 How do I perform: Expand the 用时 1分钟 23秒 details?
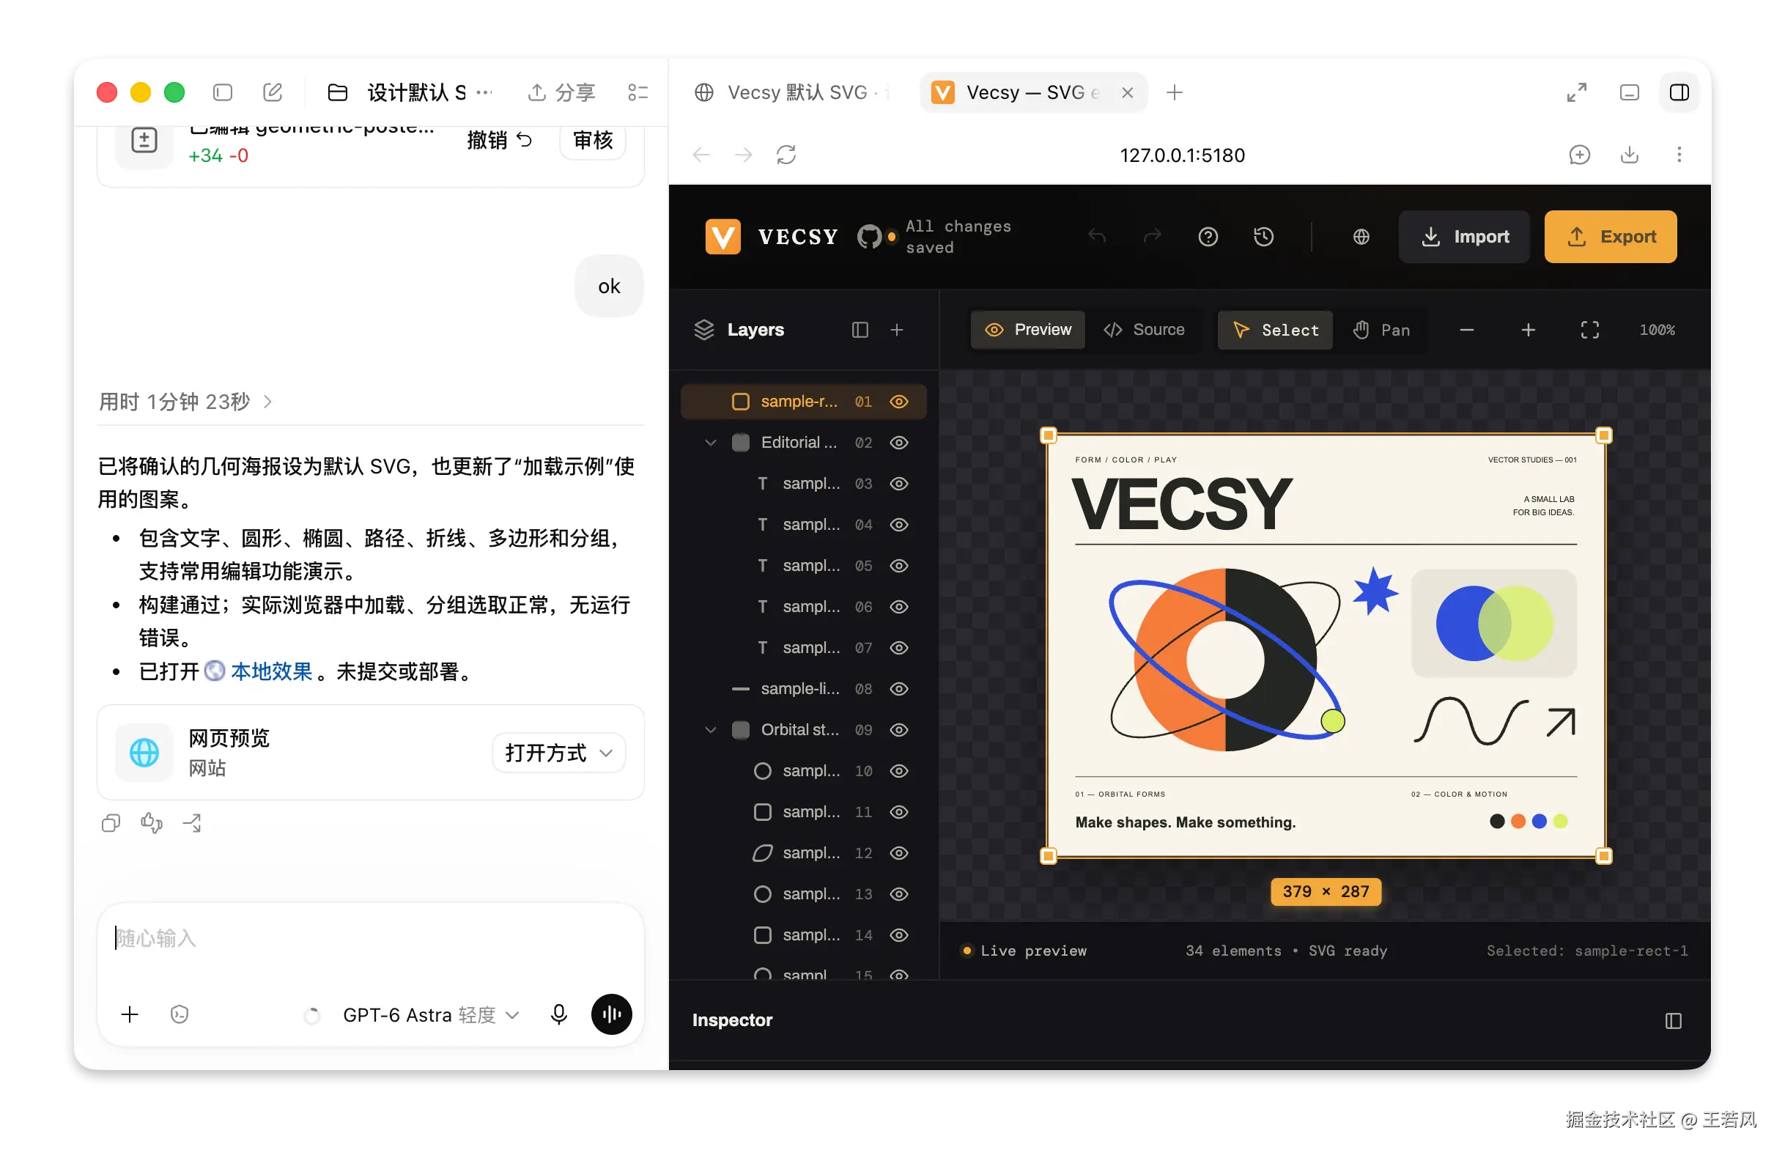point(185,402)
